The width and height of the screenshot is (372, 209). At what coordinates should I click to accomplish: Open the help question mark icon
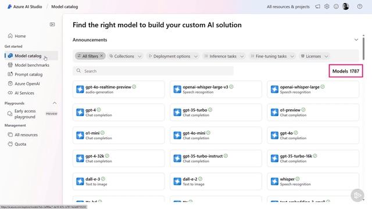(360, 6)
